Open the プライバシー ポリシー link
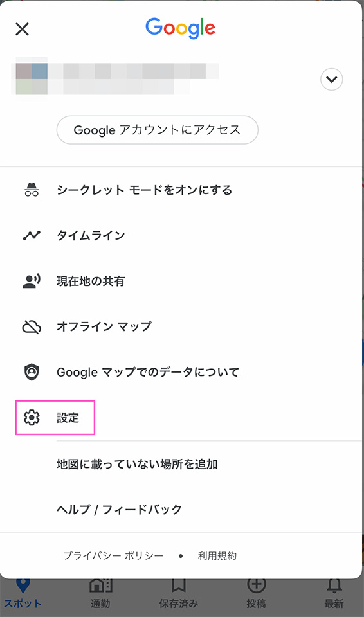This screenshot has width=364, height=617. pyautogui.click(x=113, y=555)
